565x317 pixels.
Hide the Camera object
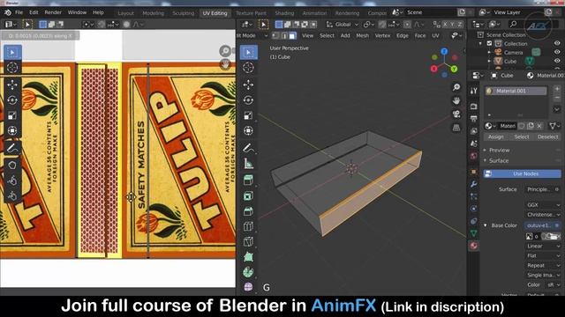coord(557,52)
